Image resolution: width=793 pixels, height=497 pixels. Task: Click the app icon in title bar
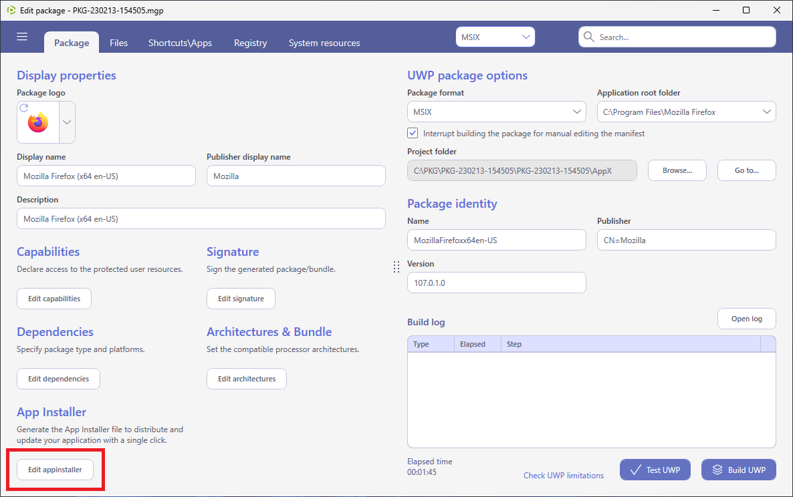(x=11, y=10)
